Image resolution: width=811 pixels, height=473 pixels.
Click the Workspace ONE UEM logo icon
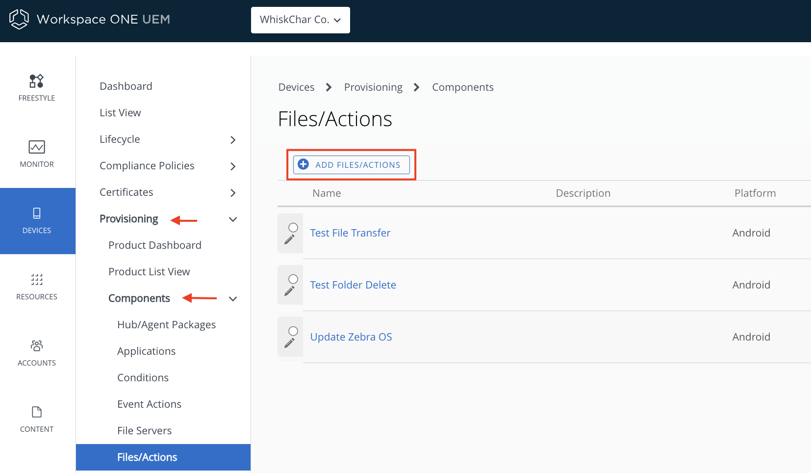point(19,19)
